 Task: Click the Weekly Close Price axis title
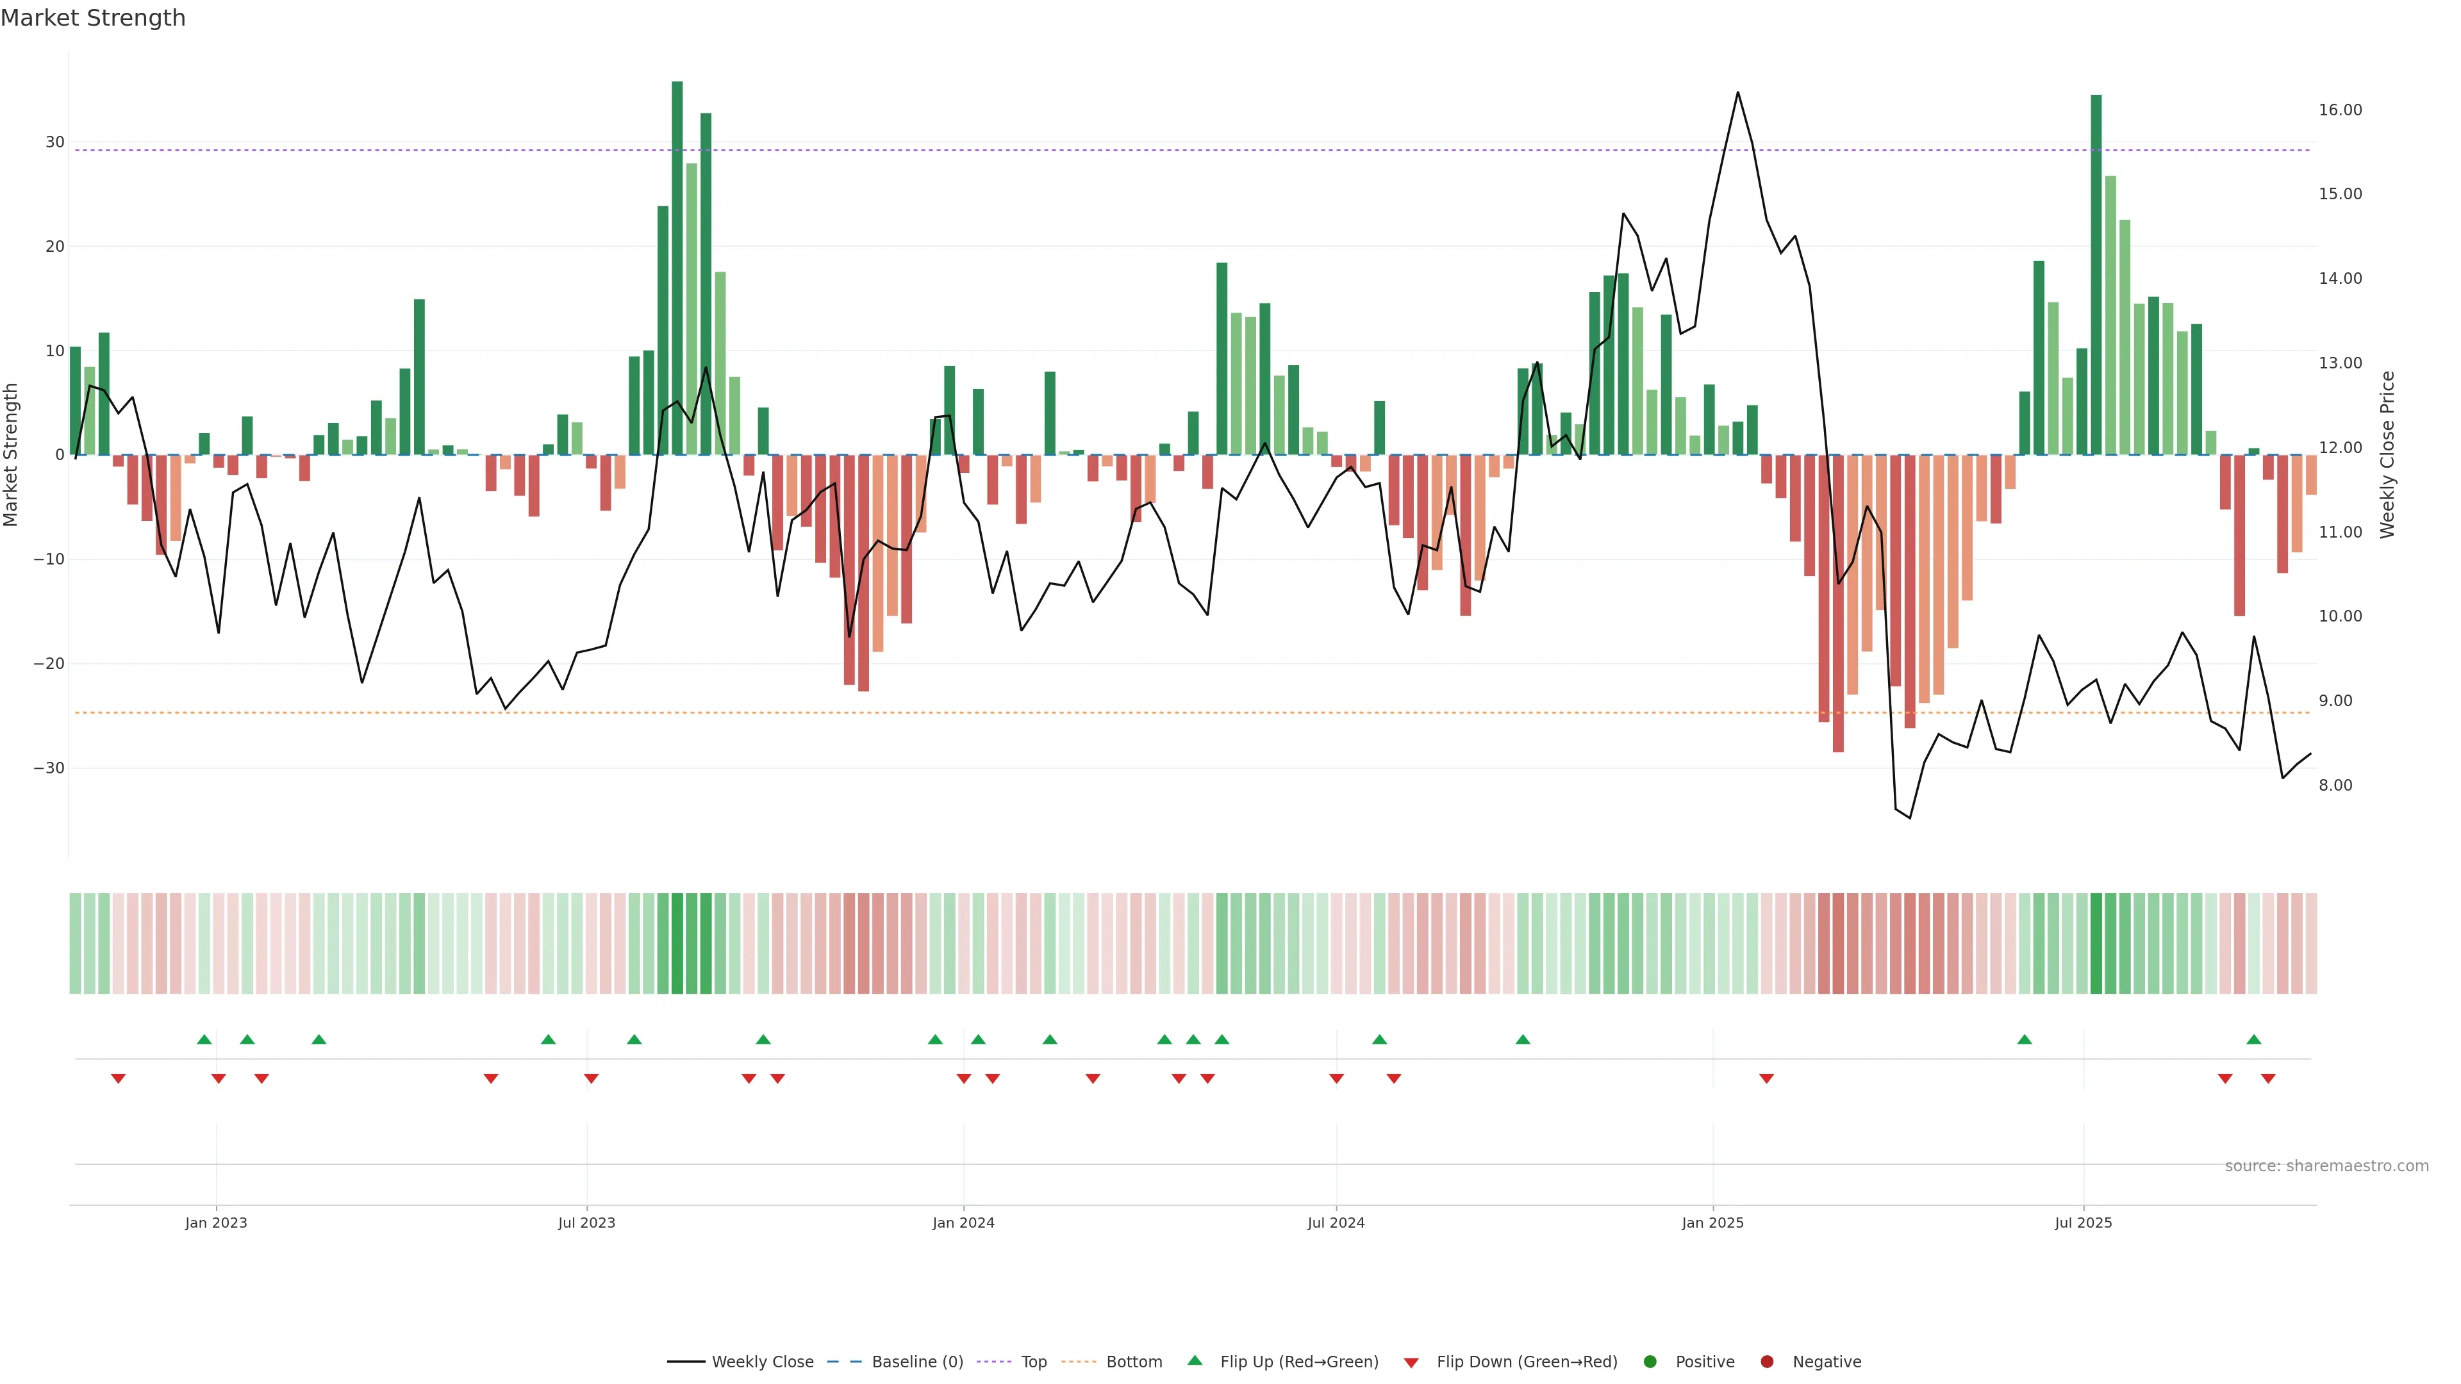(x=2387, y=455)
